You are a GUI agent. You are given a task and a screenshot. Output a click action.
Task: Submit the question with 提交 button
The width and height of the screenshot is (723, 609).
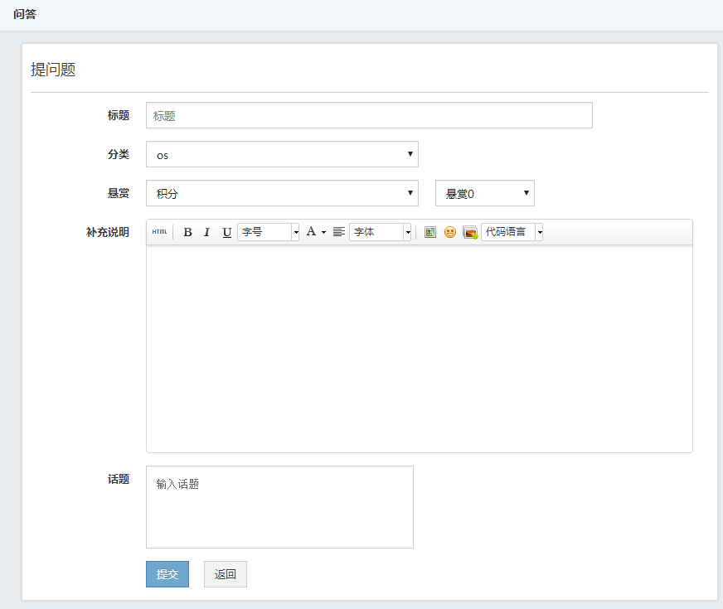(x=167, y=574)
